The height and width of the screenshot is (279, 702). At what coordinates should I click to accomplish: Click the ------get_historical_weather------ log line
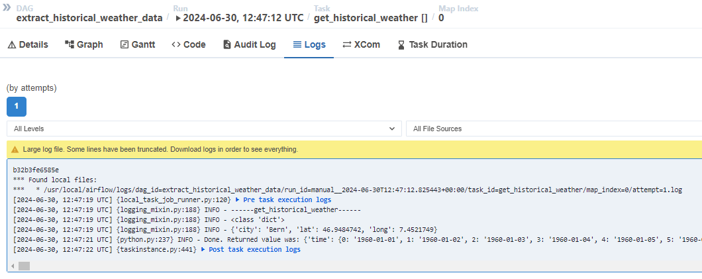187,209
